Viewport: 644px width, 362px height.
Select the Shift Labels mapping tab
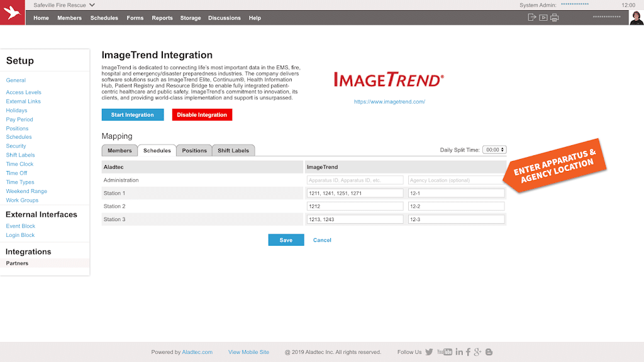(233, 151)
